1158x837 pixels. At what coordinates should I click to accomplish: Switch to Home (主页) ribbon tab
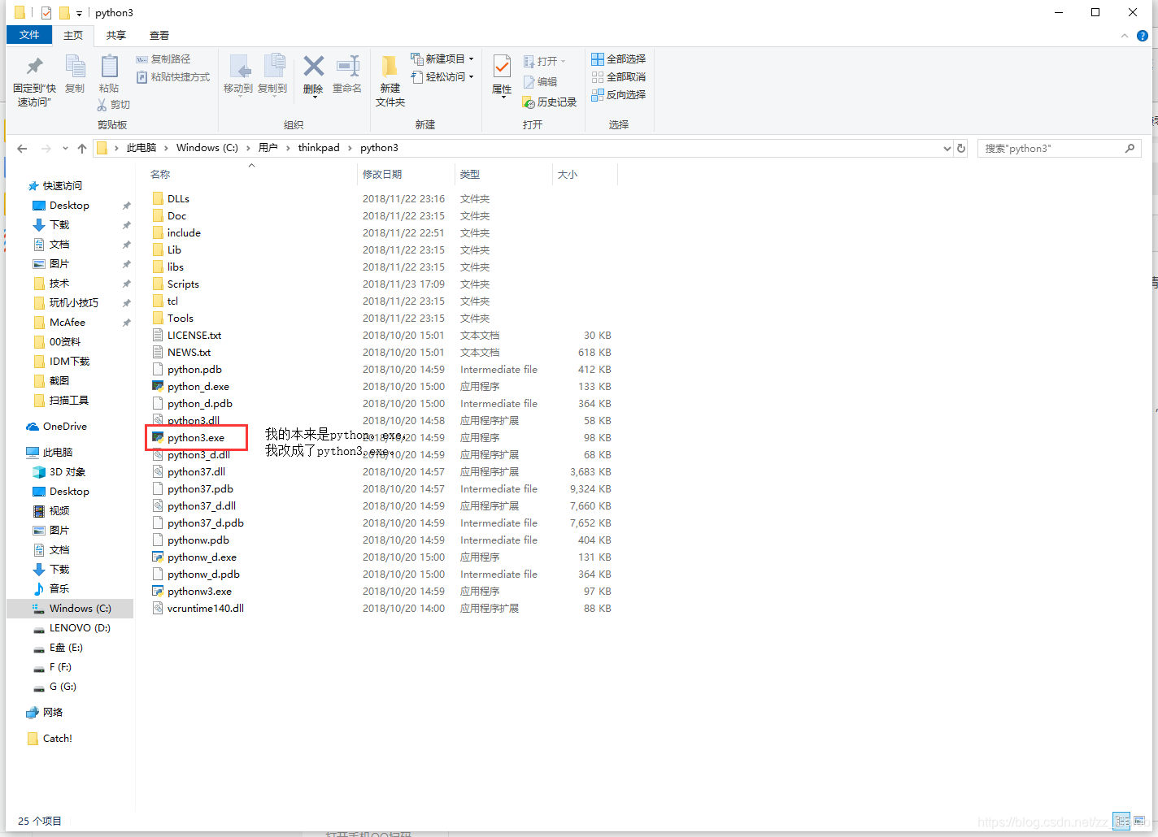(x=73, y=35)
